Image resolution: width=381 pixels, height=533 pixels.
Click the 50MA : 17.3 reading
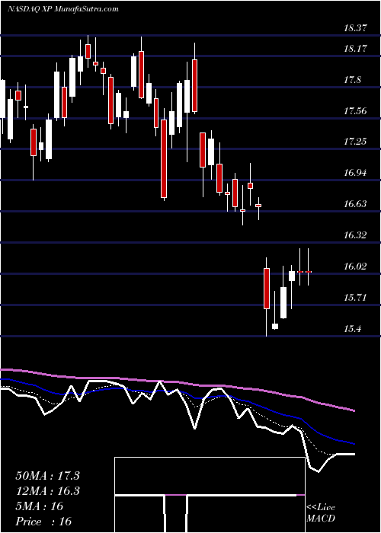[x=47, y=476]
